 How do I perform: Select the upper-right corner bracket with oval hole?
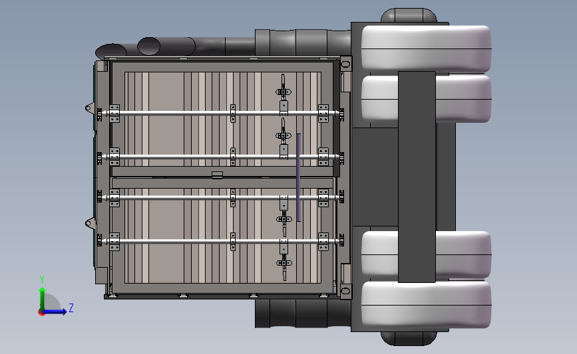coord(345,64)
